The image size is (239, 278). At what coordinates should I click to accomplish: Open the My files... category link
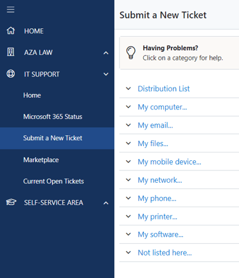(x=153, y=144)
